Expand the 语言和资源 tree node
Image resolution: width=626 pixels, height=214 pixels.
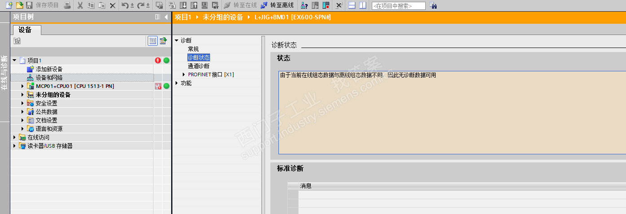click(22, 129)
